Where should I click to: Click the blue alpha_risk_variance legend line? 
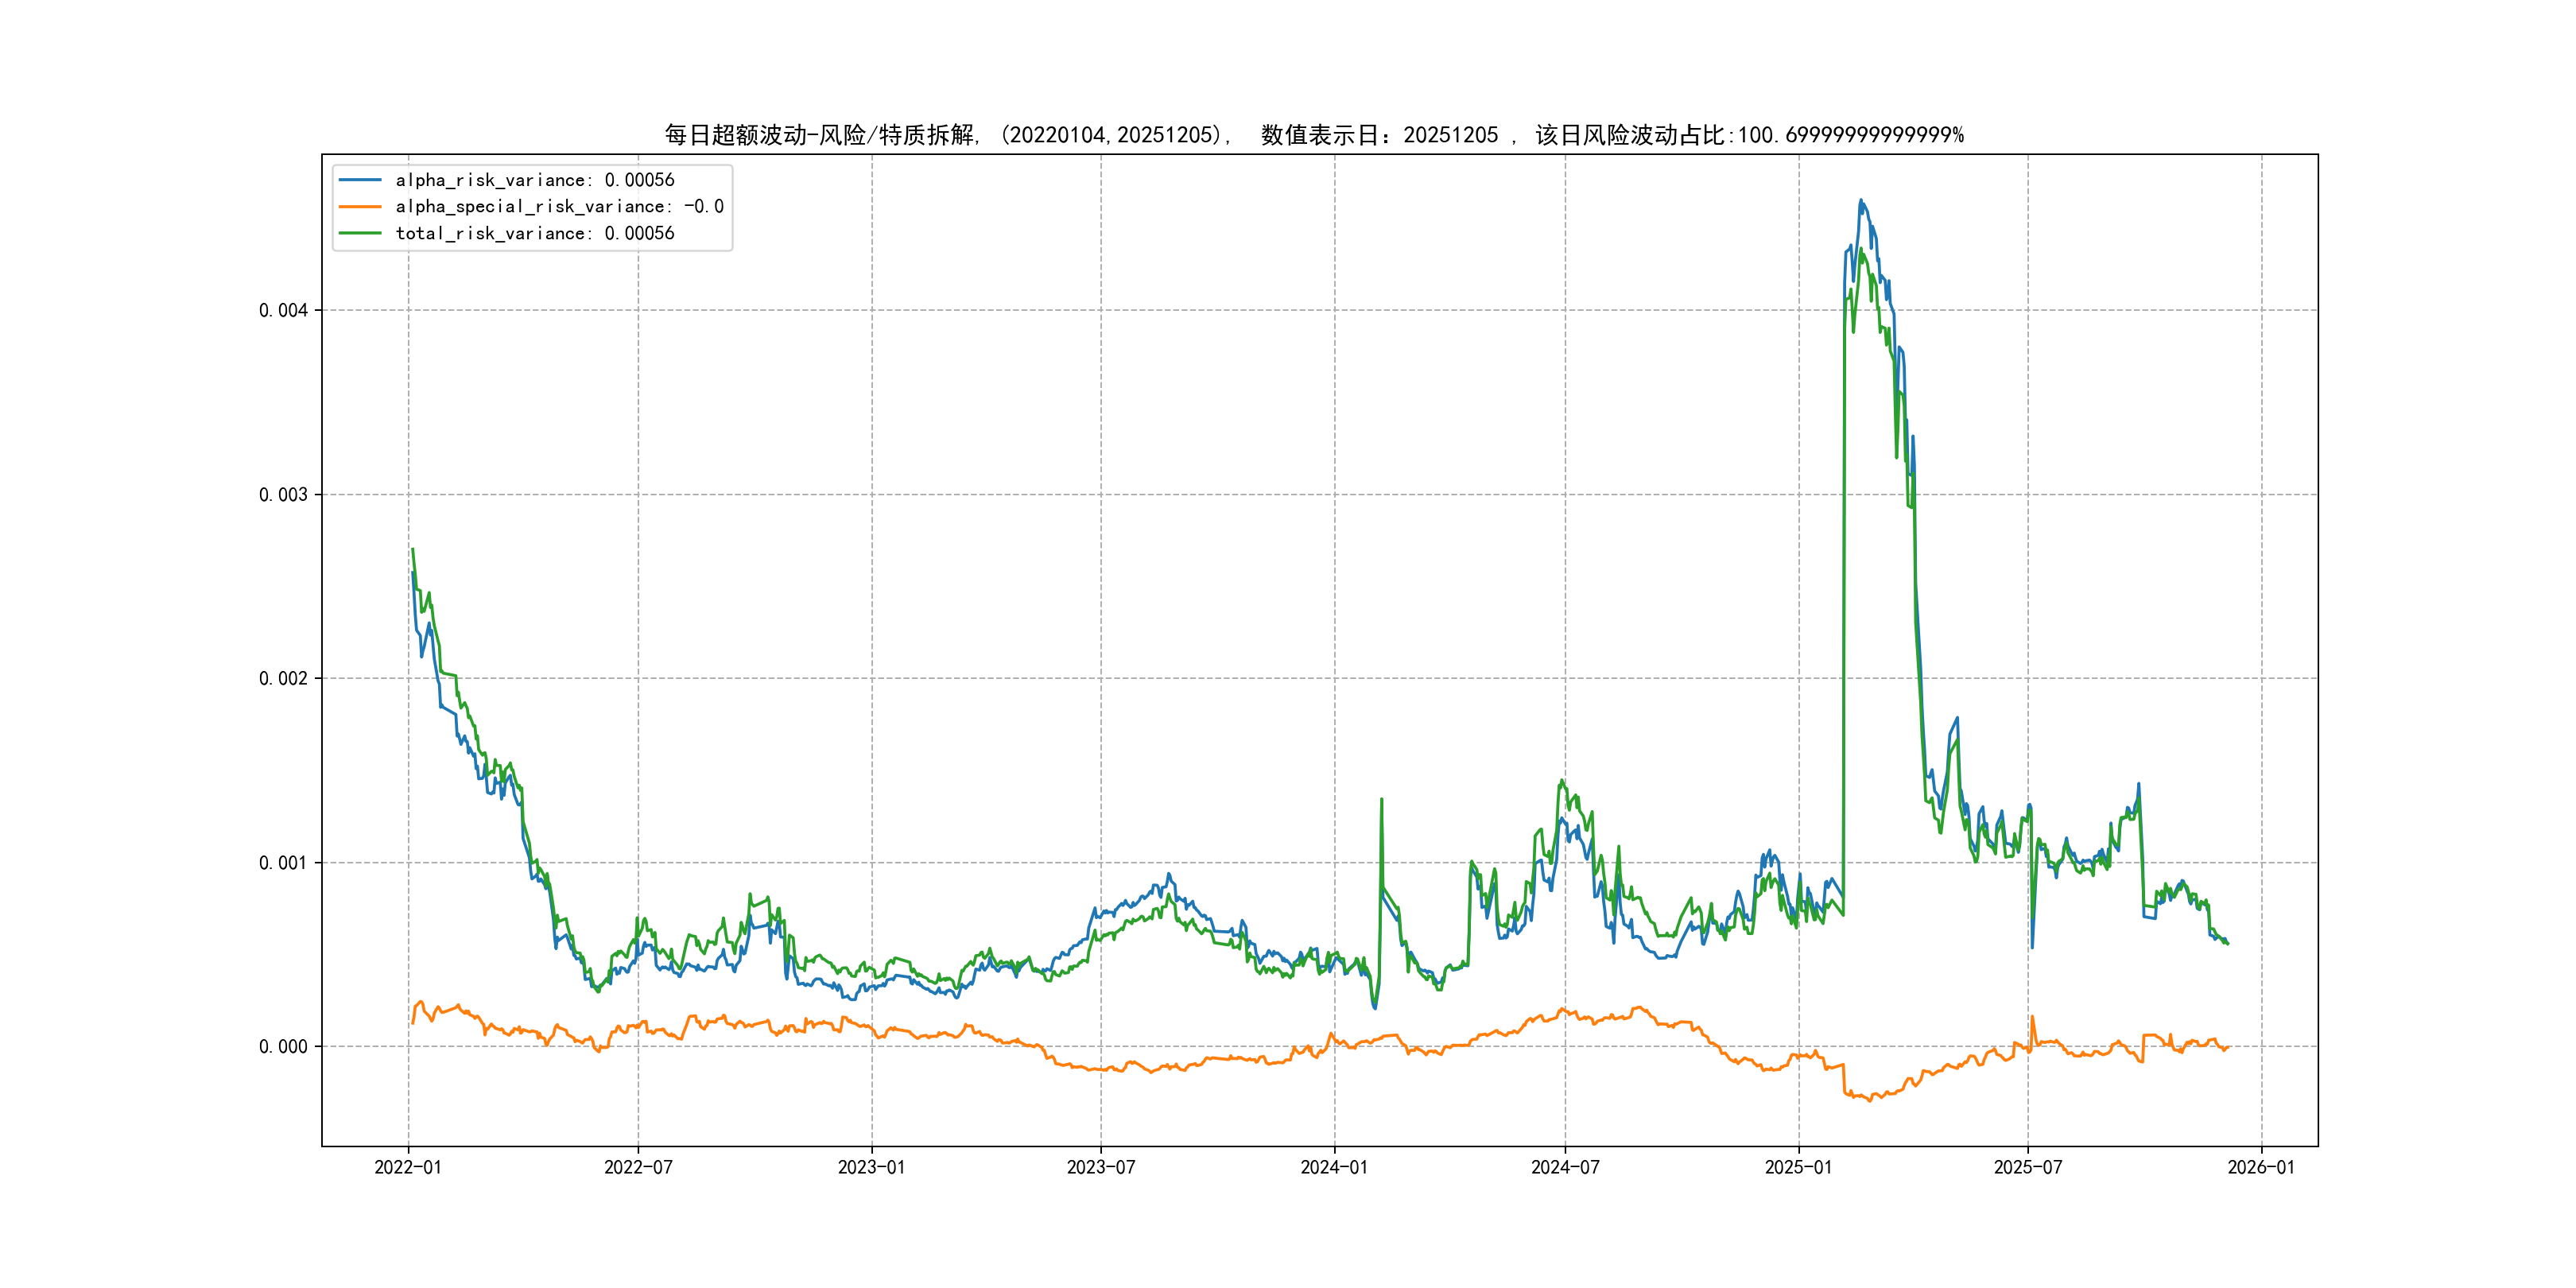coord(360,180)
